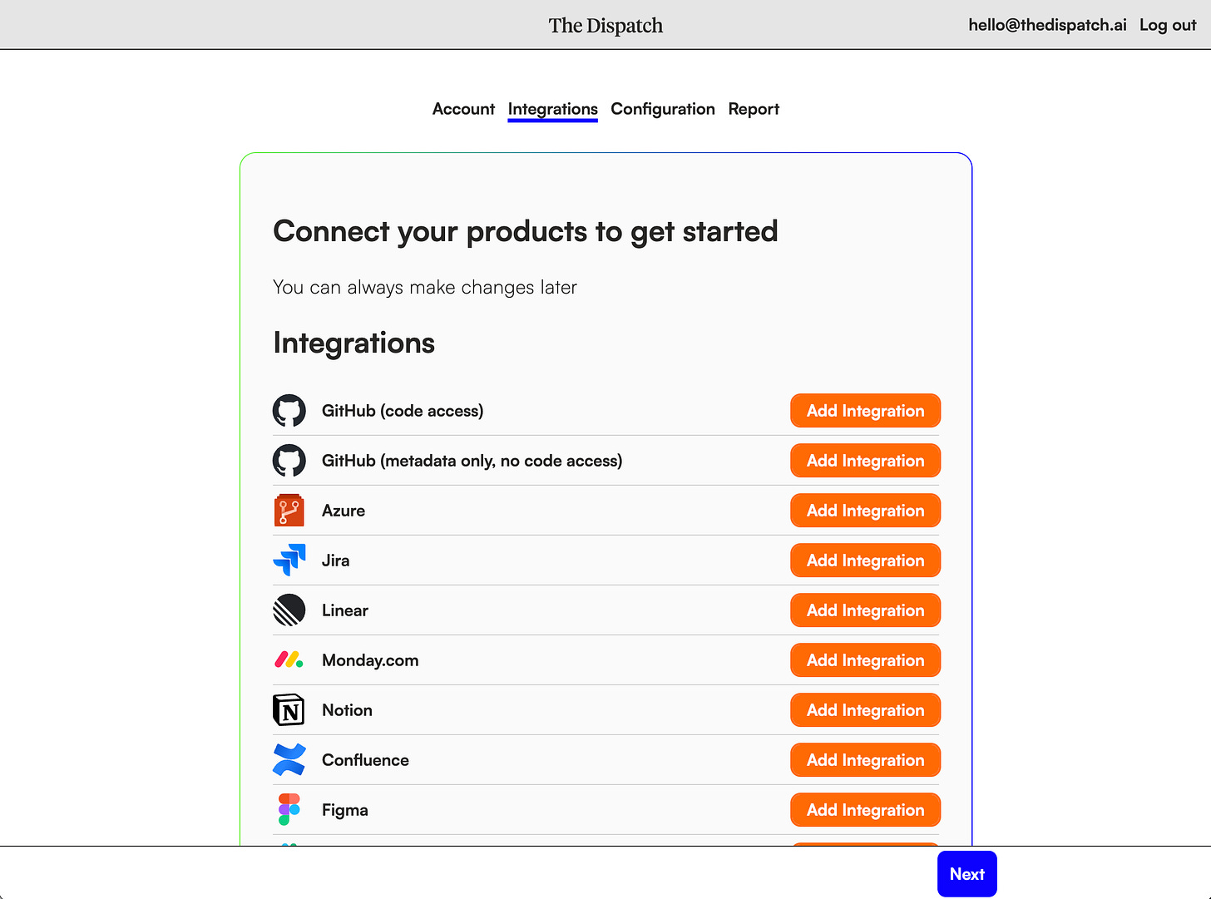The height and width of the screenshot is (899, 1211).
Task: Click the 'Jira' row label
Action: tap(335, 561)
